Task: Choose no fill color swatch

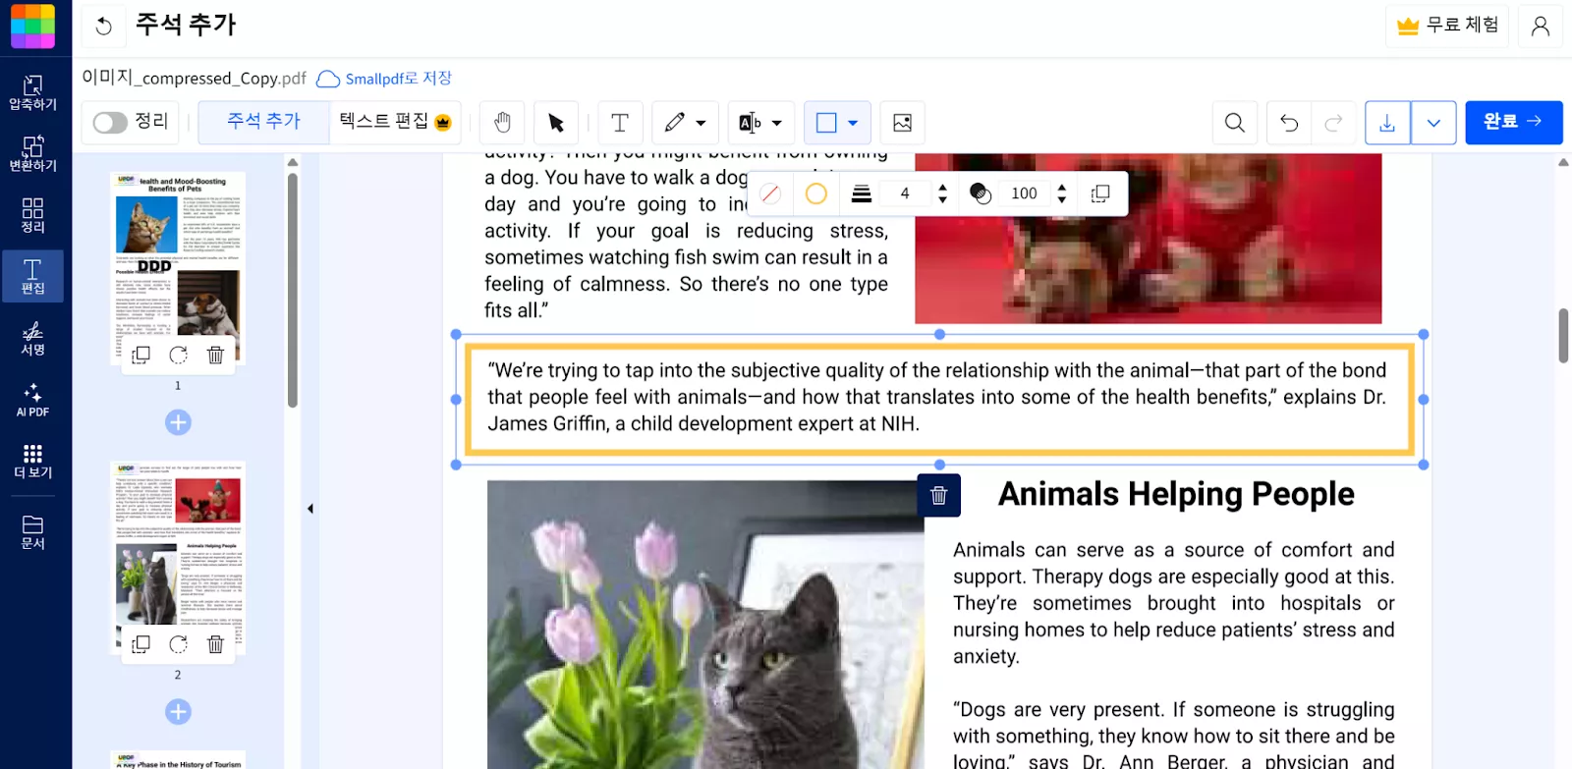Action: (771, 193)
